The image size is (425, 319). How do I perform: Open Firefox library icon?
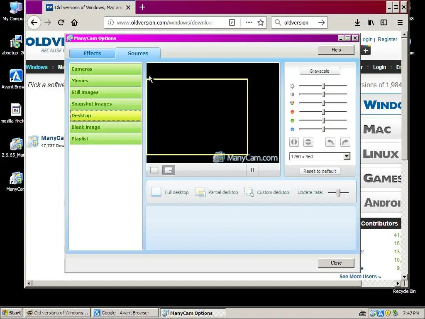371,22
